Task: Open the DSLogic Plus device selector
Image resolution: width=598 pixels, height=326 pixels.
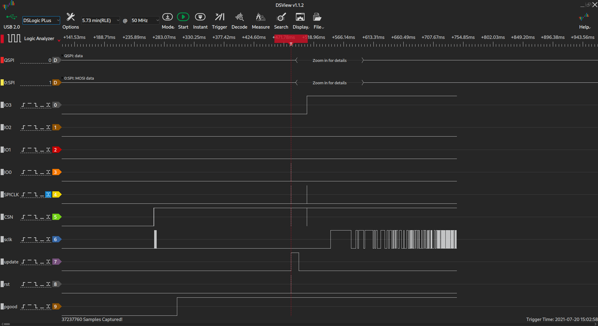Action: click(x=41, y=20)
